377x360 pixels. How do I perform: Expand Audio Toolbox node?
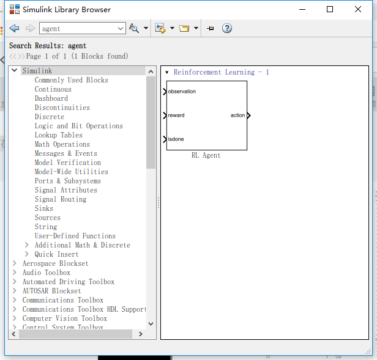point(15,273)
